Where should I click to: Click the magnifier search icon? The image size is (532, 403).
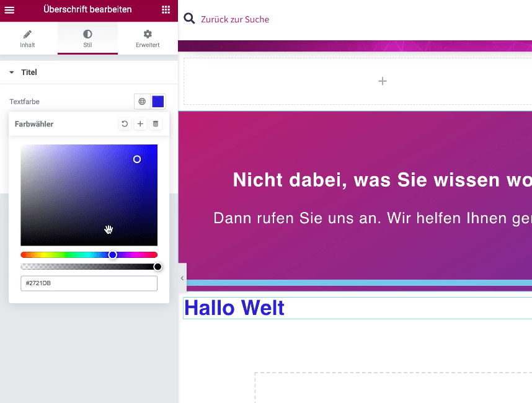point(189,19)
